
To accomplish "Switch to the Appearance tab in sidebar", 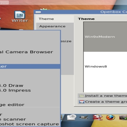I will coord(55,26).
